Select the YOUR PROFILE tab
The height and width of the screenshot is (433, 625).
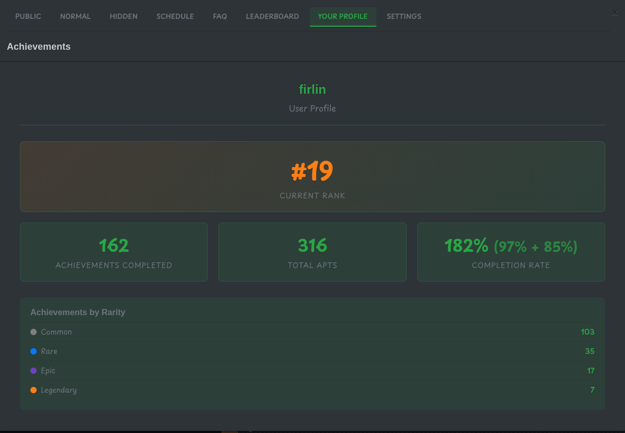click(x=343, y=17)
